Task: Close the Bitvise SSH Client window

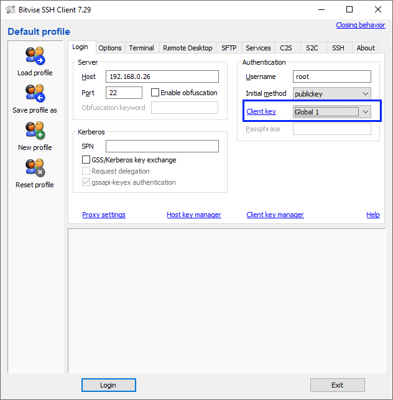Action: (x=378, y=10)
